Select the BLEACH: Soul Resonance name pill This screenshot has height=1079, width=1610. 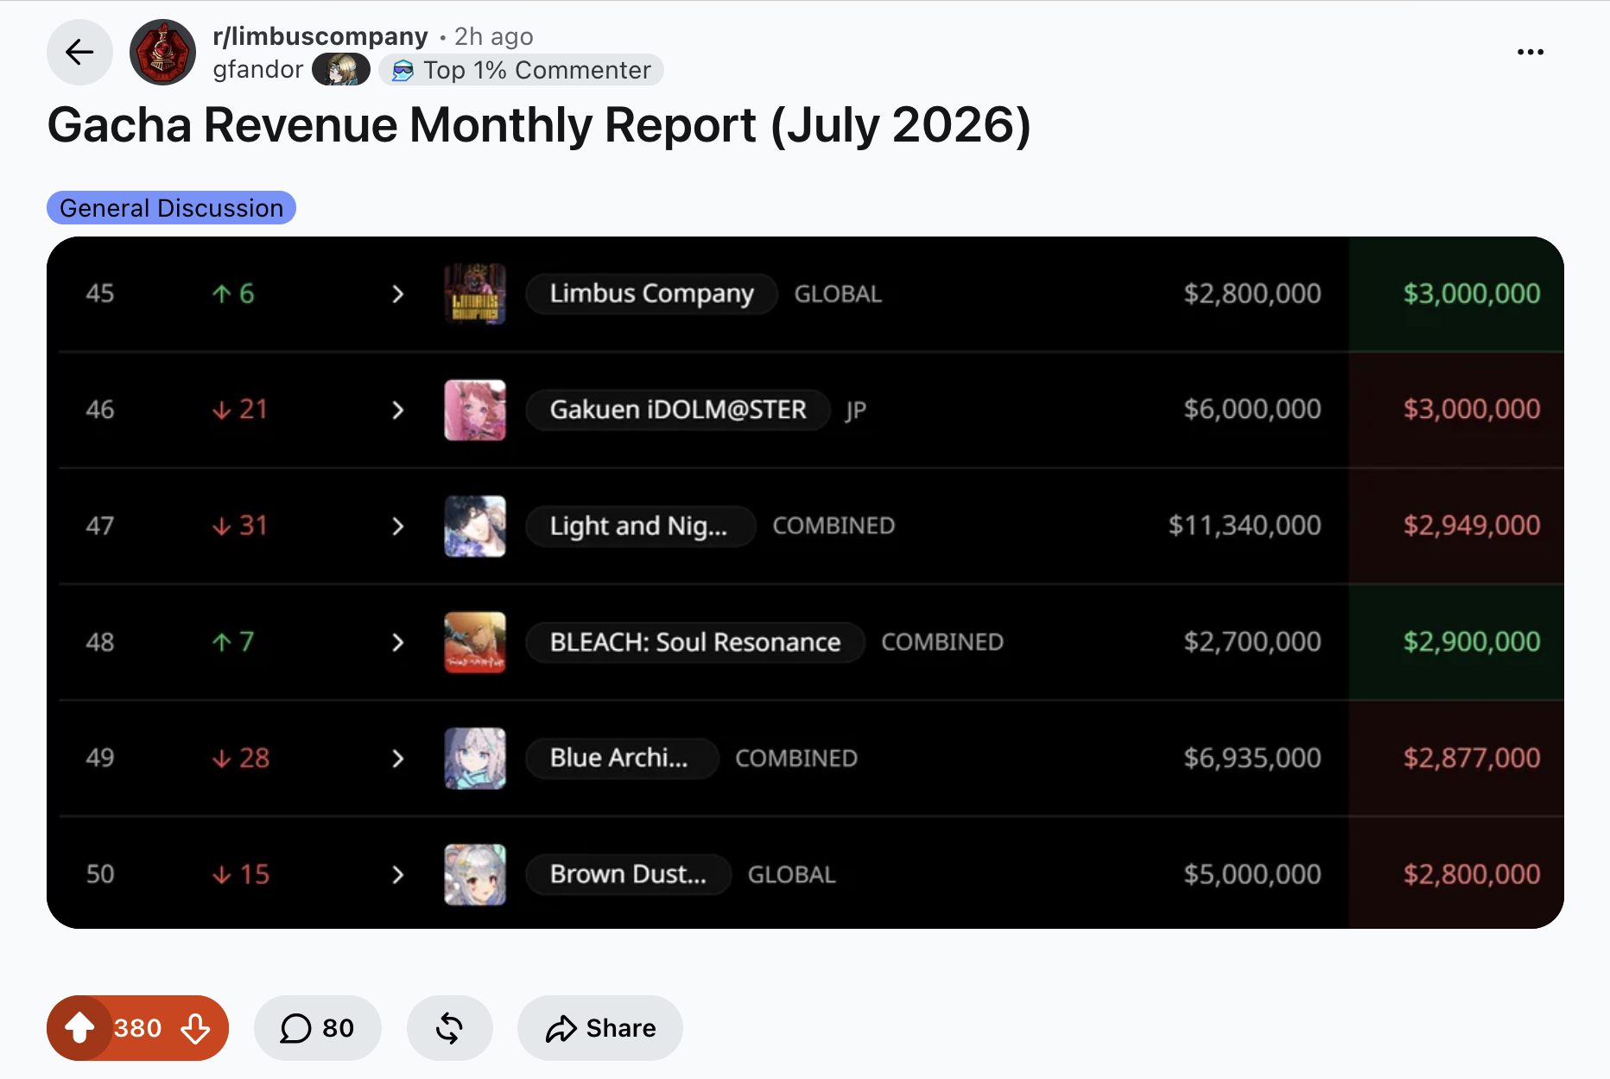[x=695, y=643]
